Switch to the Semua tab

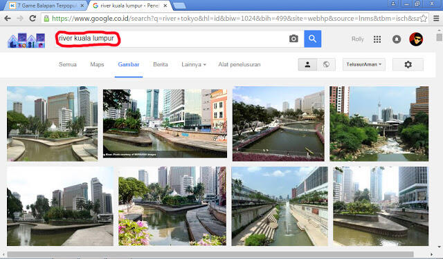pos(68,64)
